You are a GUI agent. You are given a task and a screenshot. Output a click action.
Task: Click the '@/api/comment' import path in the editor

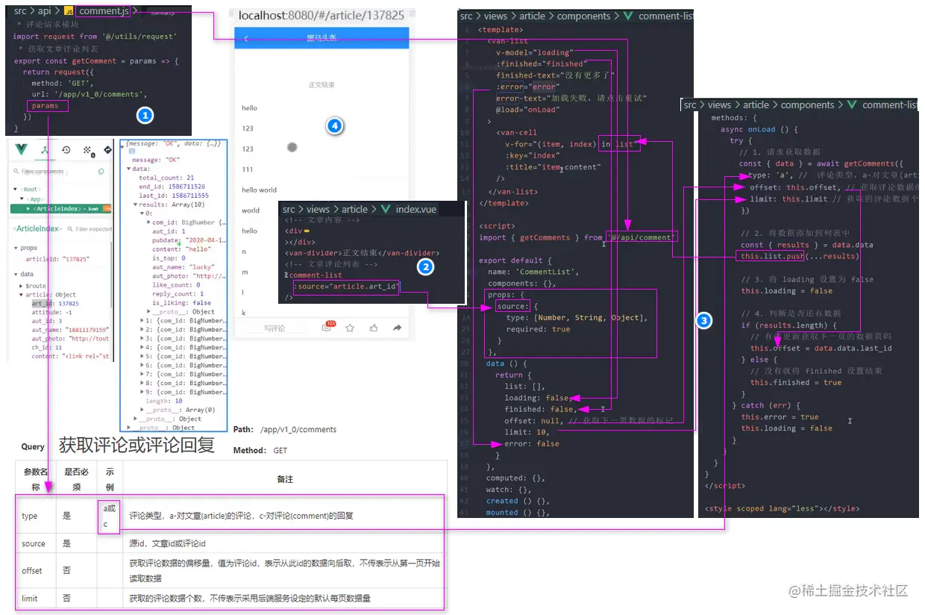642,237
